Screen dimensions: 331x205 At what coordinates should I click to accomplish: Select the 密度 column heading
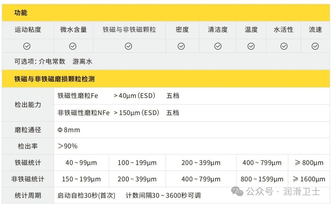point(182,30)
